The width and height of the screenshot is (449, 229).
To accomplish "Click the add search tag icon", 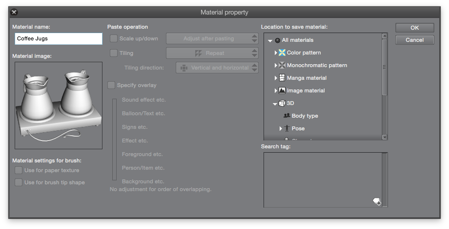I will [377, 202].
